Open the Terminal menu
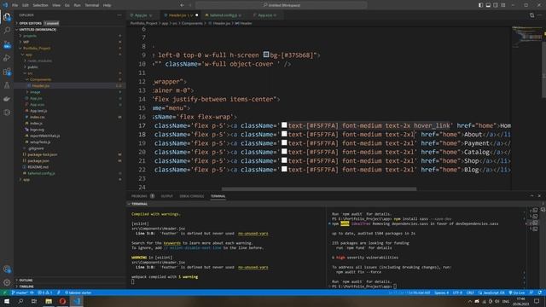Image resolution: width=546 pixels, height=307 pixels. tap(92, 5)
